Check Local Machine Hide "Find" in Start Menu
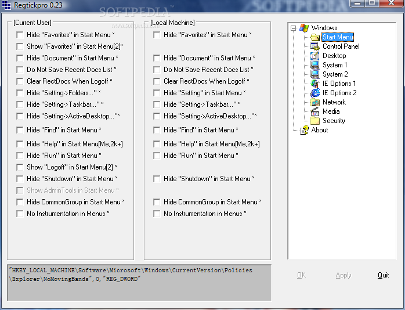The image size is (405, 310). pyautogui.click(x=157, y=130)
